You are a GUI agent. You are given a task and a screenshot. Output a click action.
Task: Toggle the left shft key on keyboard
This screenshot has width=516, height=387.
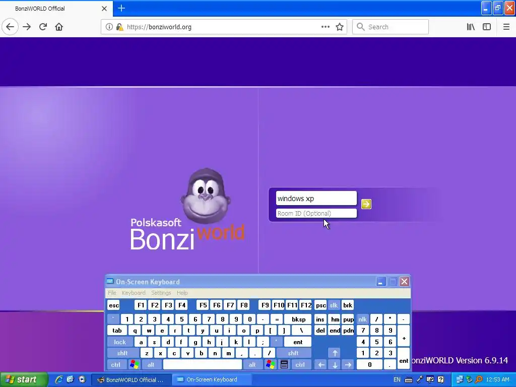point(122,353)
